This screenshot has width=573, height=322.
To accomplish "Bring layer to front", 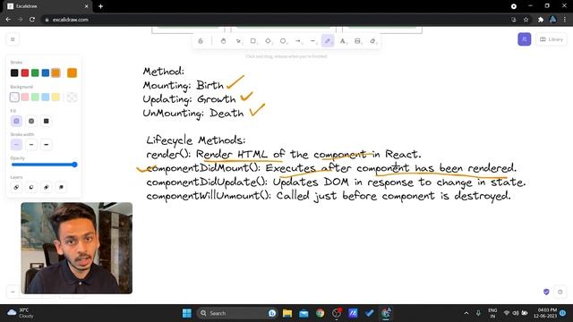I will point(61,187).
